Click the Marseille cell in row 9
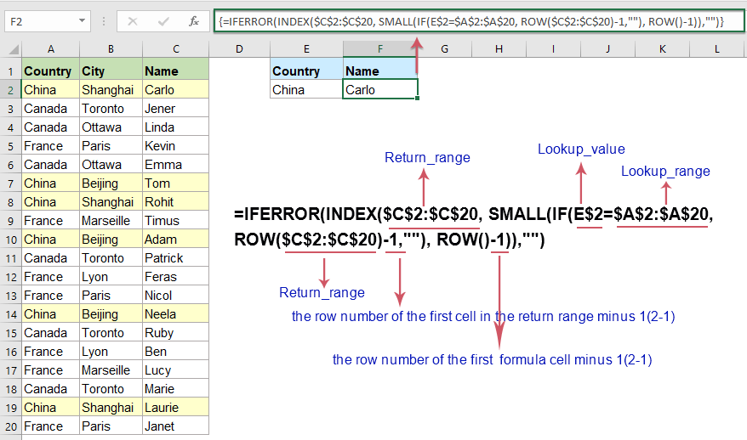The image size is (747, 440). tap(111, 221)
